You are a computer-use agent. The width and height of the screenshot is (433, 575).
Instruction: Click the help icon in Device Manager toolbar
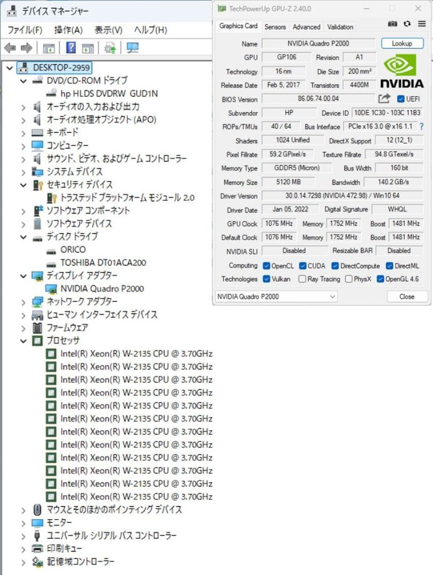tap(72, 48)
